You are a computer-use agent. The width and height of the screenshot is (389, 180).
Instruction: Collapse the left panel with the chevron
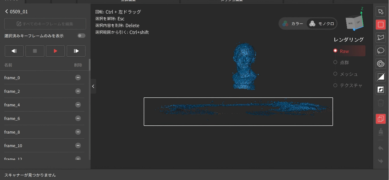(93, 86)
